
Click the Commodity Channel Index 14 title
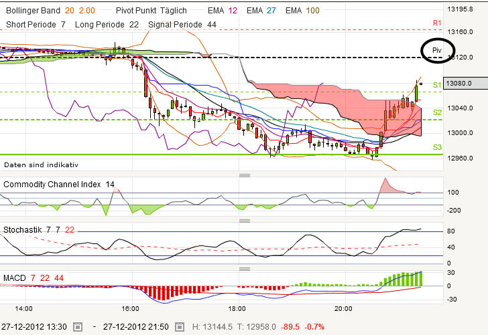pos(59,185)
